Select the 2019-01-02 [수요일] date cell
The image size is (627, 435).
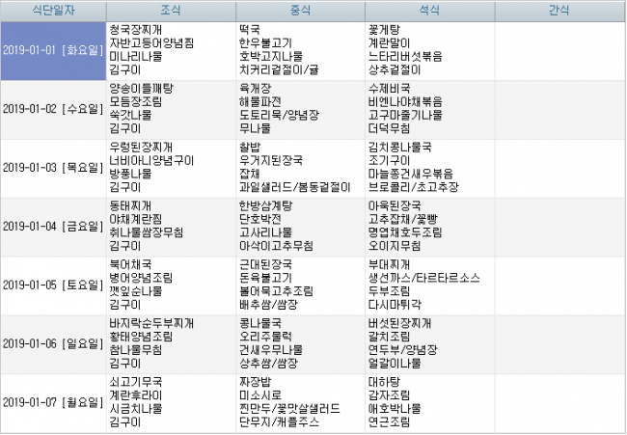53,109
